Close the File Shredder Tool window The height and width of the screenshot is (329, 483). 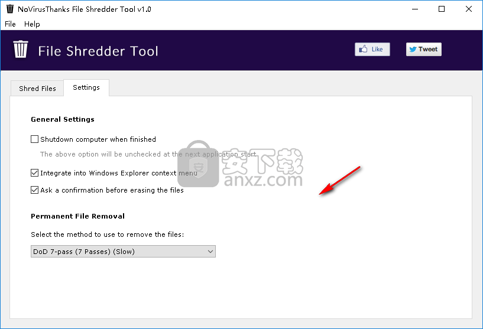click(x=469, y=9)
